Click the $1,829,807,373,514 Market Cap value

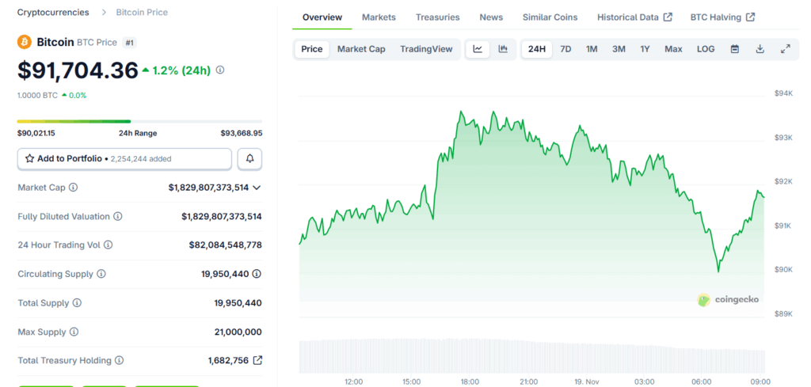[x=208, y=188]
